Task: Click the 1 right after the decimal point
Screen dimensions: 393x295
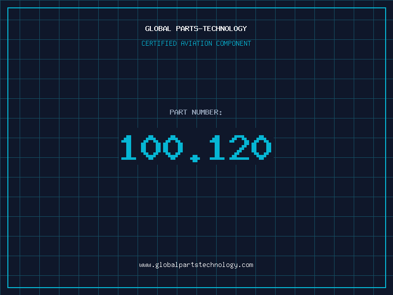Action: tap(217, 148)
